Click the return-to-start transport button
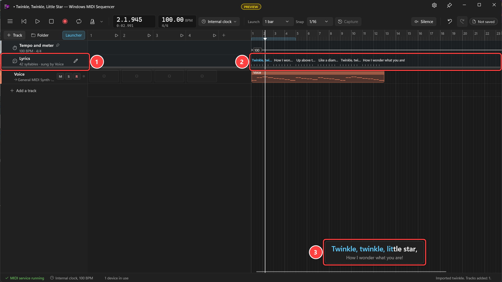 [x=24, y=21]
